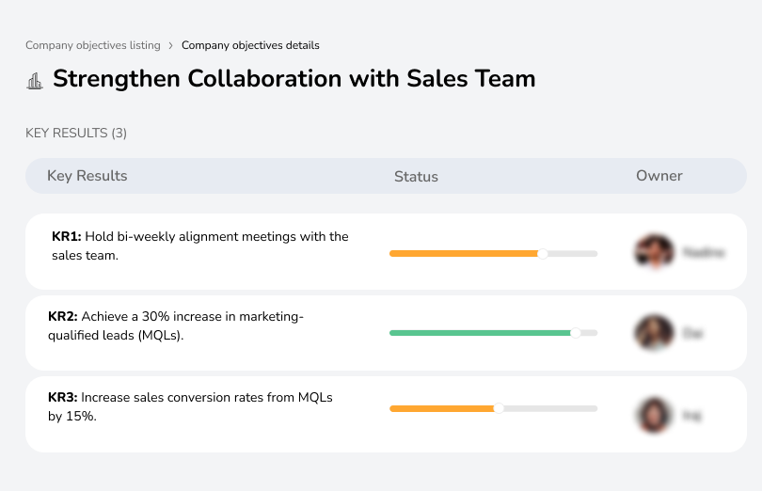Open the KR3 owner avatar
The height and width of the screenshot is (491, 762).
pos(654,415)
